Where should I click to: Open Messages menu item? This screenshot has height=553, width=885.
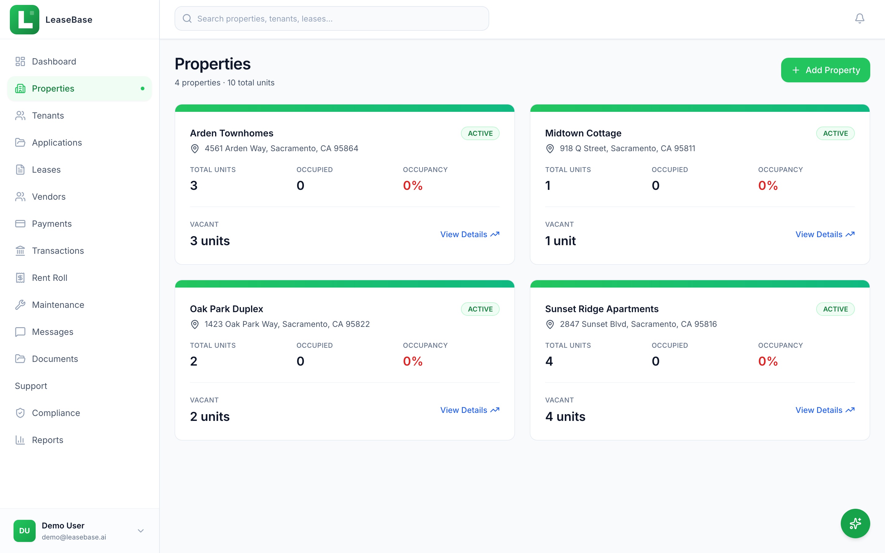(x=79, y=332)
